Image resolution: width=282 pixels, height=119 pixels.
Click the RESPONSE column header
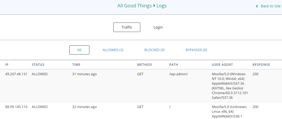(261, 65)
